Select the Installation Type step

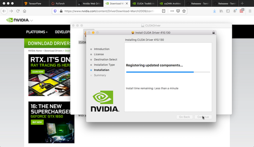click(x=104, y=65)
